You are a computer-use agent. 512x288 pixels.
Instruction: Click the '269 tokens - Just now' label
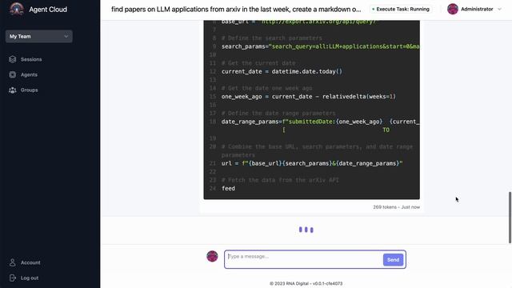(397, 207)
